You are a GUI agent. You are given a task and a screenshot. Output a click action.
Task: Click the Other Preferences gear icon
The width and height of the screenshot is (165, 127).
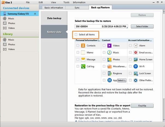[x=136, y=80]
